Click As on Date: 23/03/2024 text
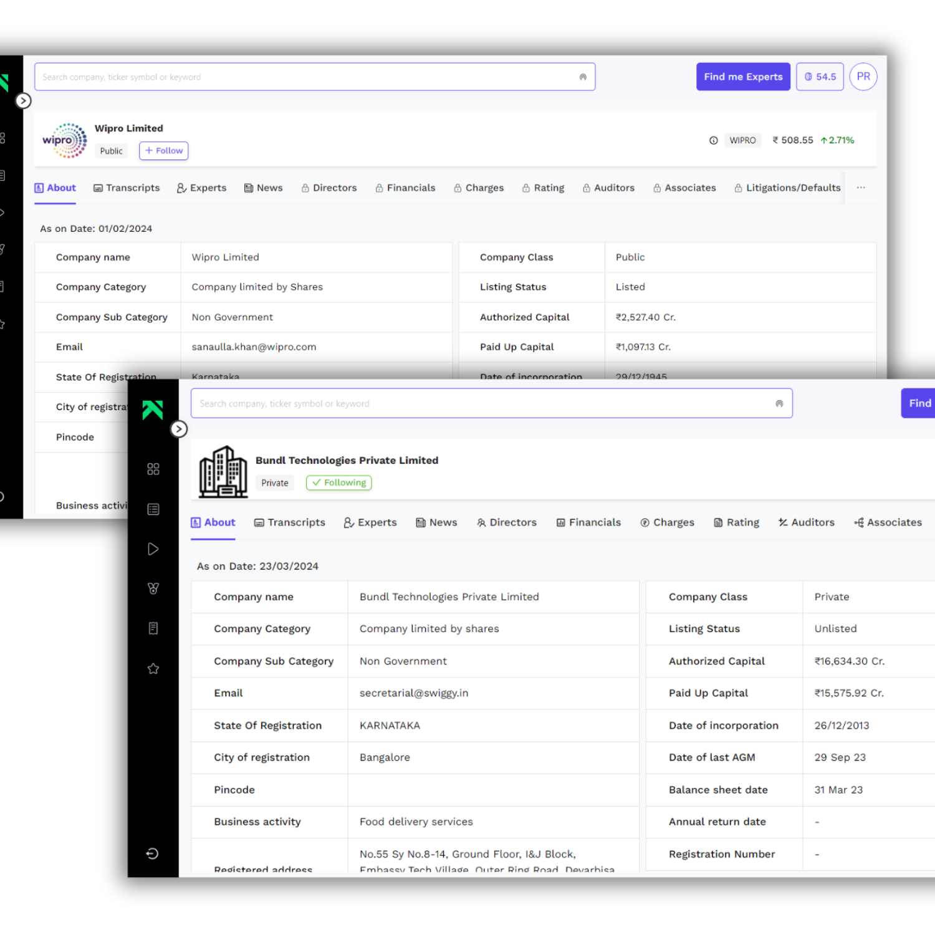The width and height of the screenshot is (935, 935). [x=257, y=566]
